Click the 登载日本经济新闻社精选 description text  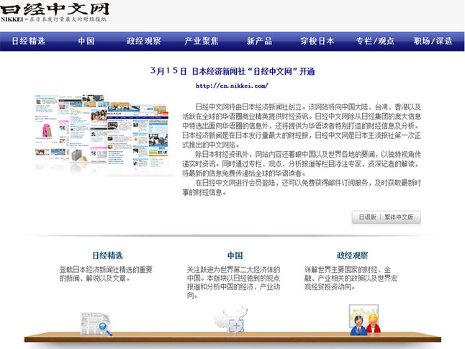click(x=106, y=274)
